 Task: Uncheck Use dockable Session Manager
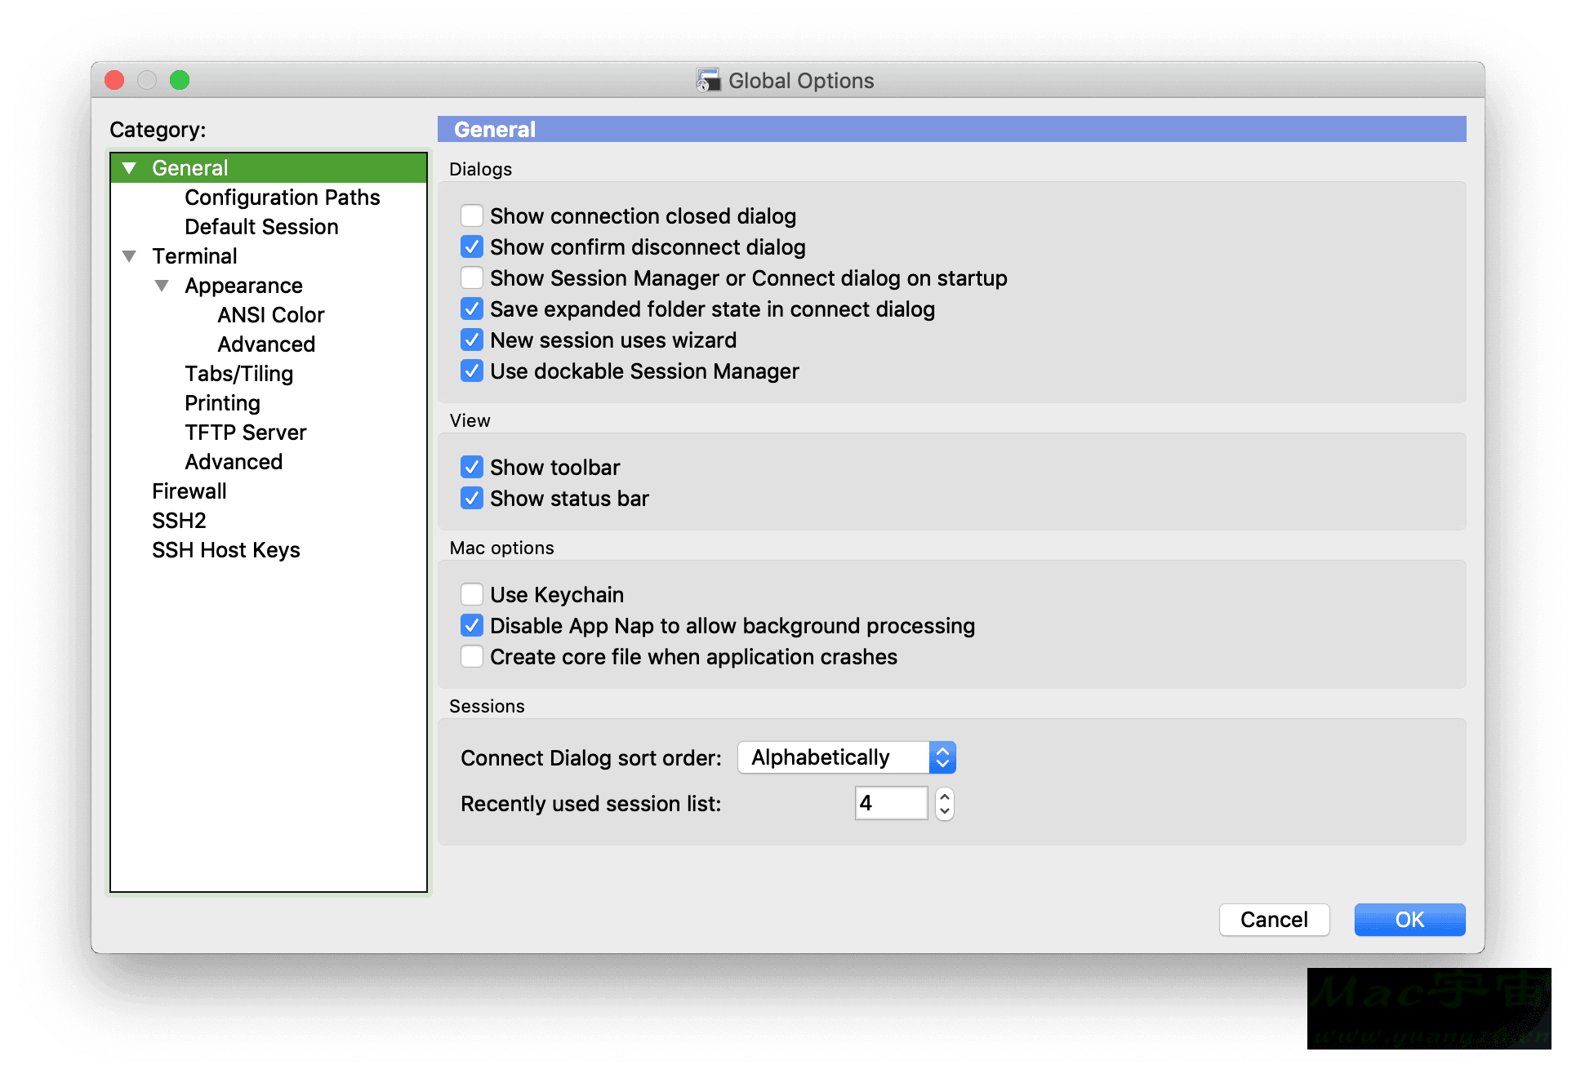tap(472, 371)
